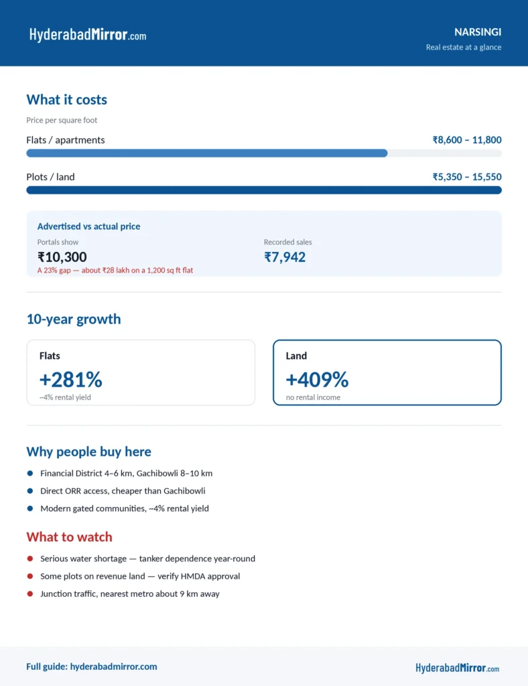
Task: Open the Full guide hyderabadmirror.com link
Action: coord(91,667)
